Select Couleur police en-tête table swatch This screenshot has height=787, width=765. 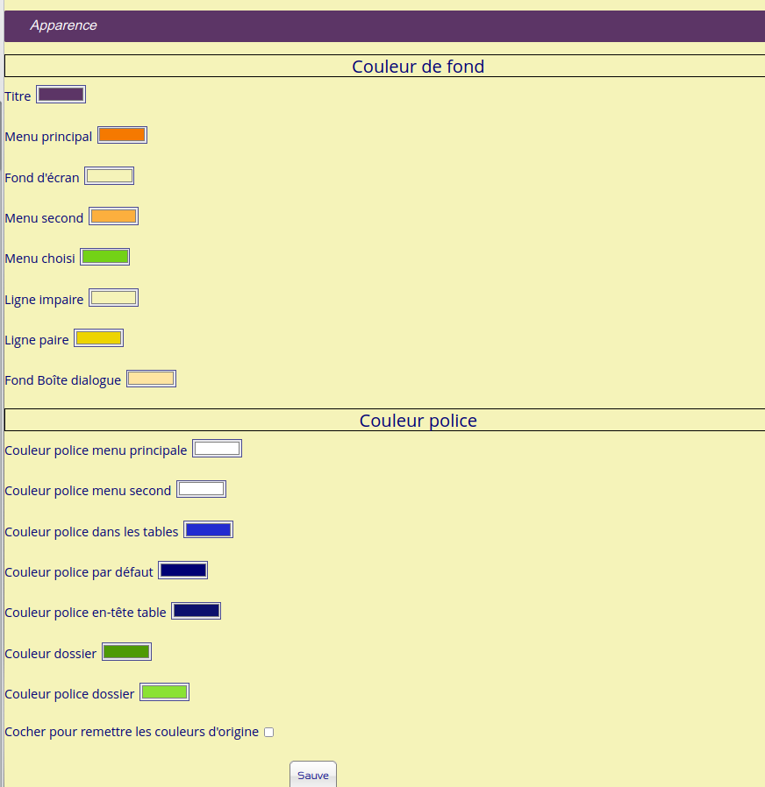click(196, 611)
